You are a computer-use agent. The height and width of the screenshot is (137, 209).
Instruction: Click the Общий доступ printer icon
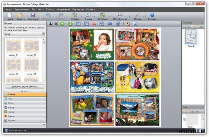click(x=120, y=15)
